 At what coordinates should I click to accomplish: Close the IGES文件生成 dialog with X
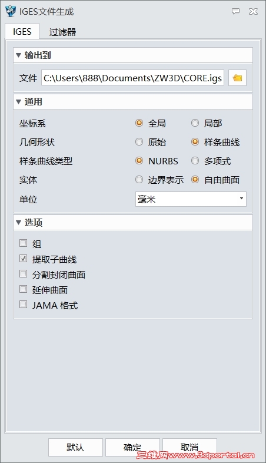click(253, 12)
